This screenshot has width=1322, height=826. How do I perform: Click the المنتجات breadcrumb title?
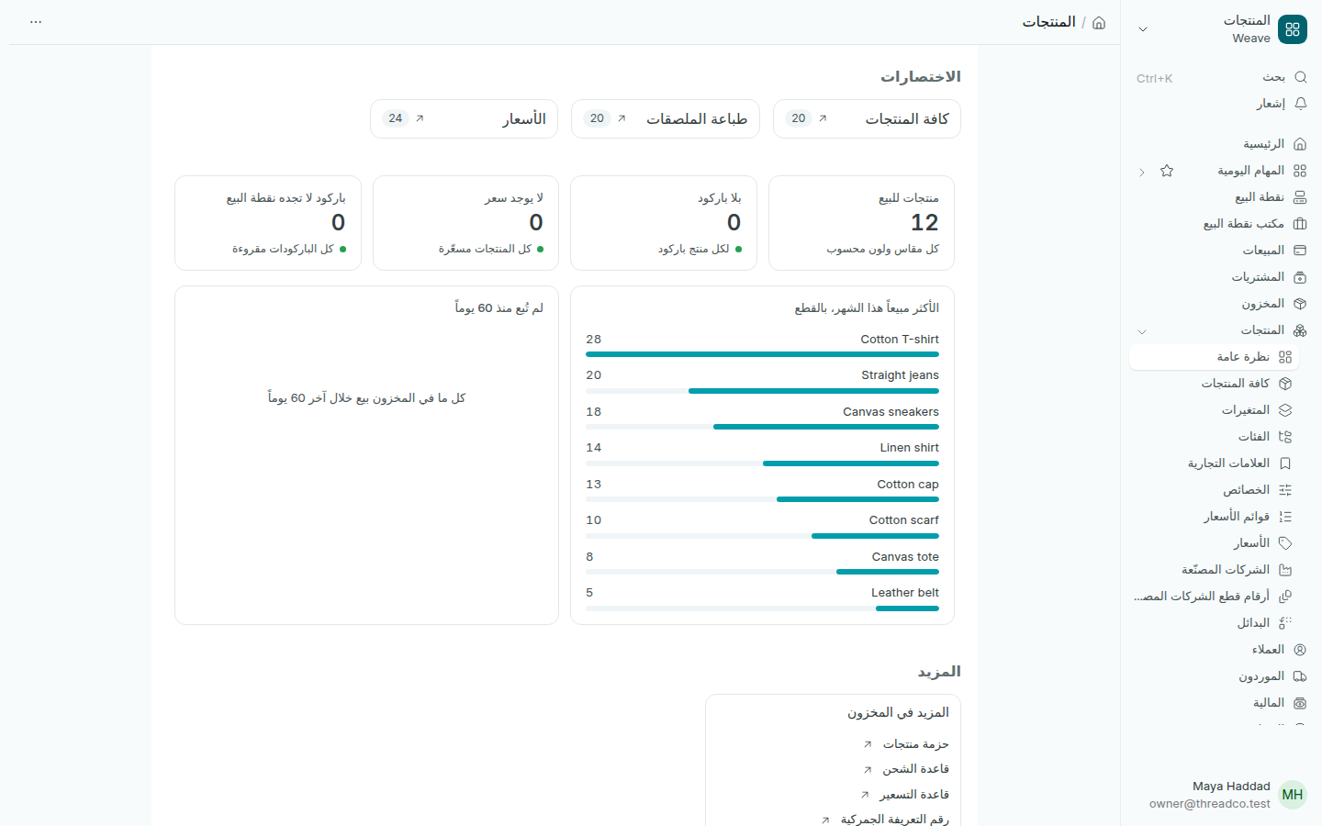pyautogui.click(x=1048, y=22)
